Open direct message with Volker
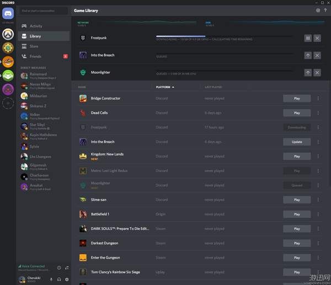Viewport: 331px width, 285px height. point(44,116)
